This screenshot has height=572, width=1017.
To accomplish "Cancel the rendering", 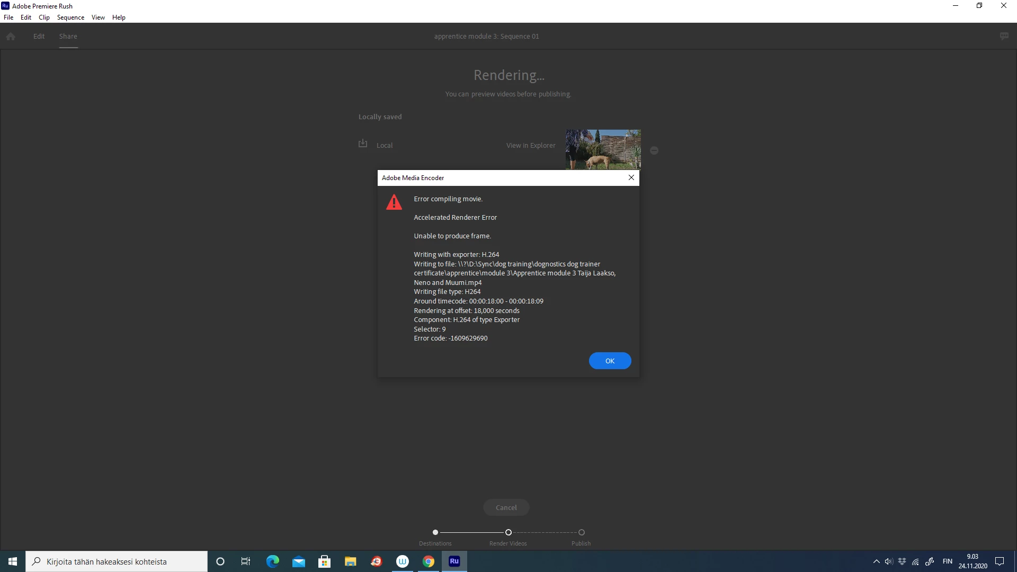I will point(506,507).
